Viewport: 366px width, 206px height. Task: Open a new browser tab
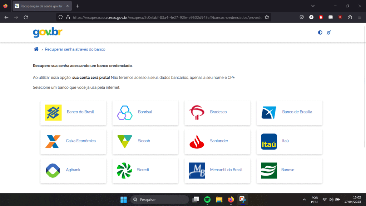click(x=78, y=6)
